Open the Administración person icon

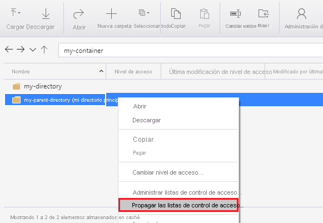click(x=301, y=13)
